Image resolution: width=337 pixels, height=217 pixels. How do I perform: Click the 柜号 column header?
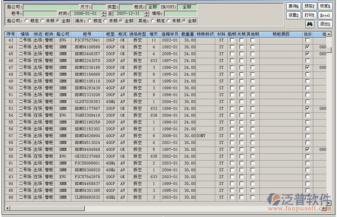point(87,33)
